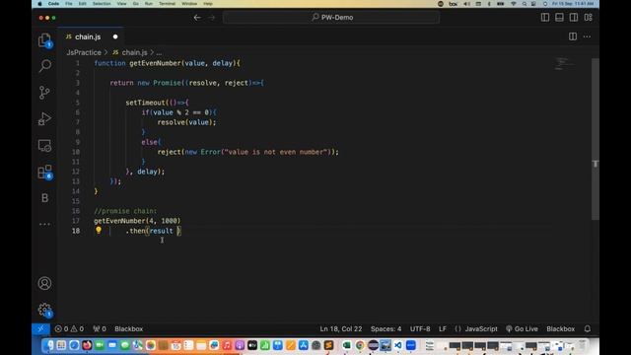Open the editor More Actions ellipsis
This screenshot has width=631, height=355.
click(588, 36)
